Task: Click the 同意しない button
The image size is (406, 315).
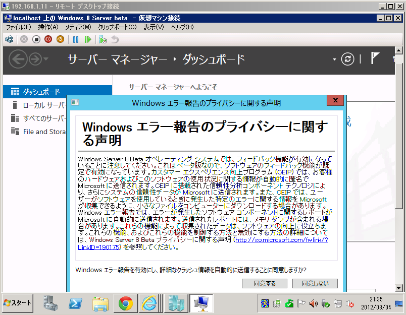Action: [315, 284]
